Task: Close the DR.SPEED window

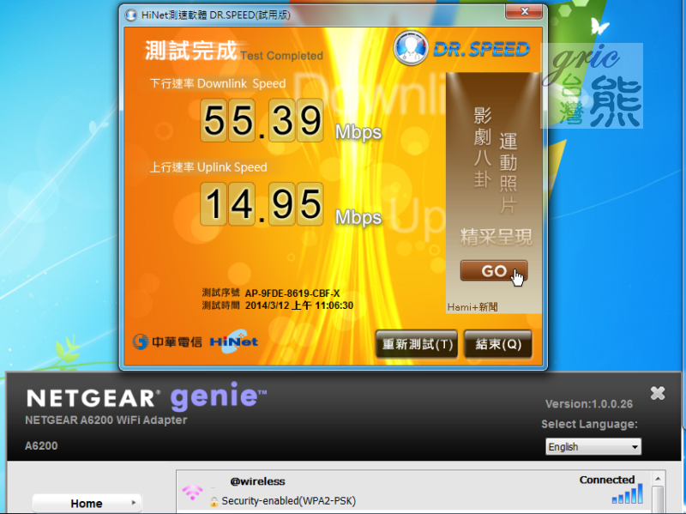Action: pyautogui.click(x=524, y=12)
